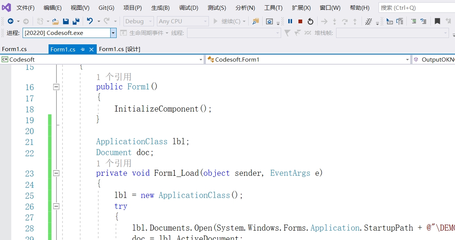Open the Live Visual Tree window icon
Screen dimensions: 455x240
[x=269, y=21]
